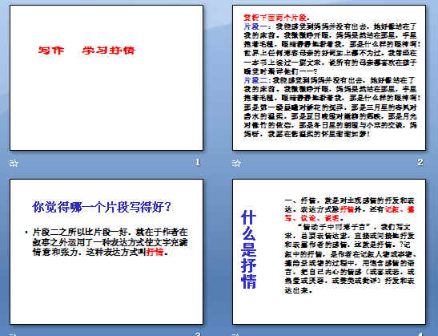
Task: Click the blue label 片段一
Action: pos(256,26)
